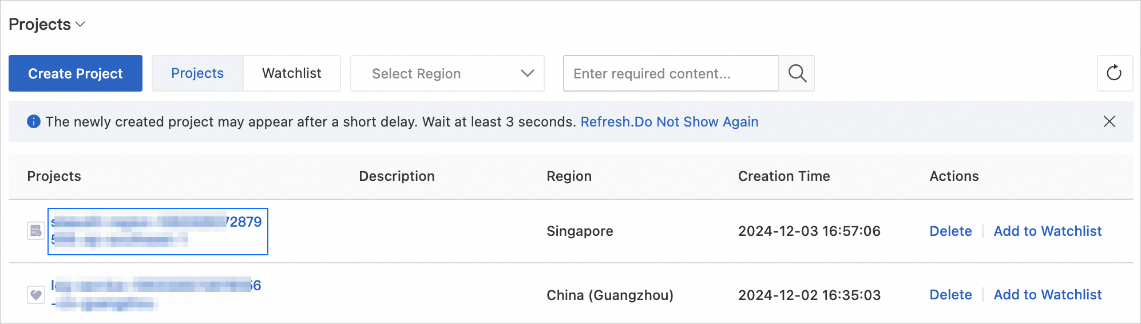The height and width of the screenshot is (324, 1141).
Task: Click the refresh icon button
Action: 1114,73
